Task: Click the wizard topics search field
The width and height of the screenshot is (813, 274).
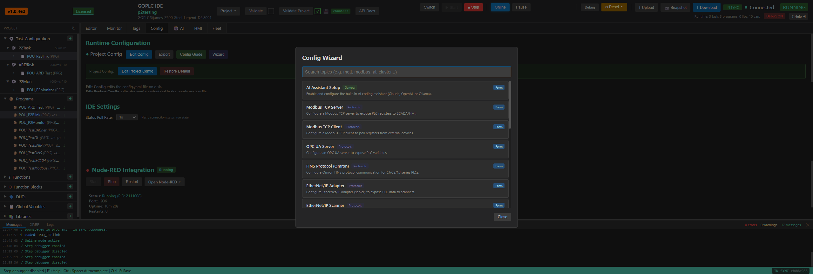Action: [x=406, y=72]
